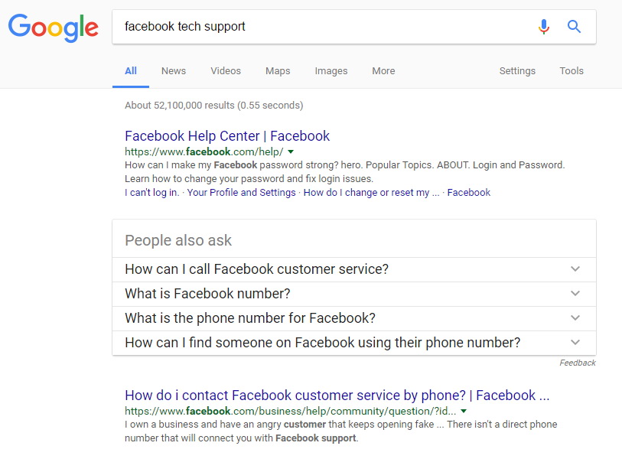The image size is (622, 459).
Task: Expand "What is the phone number for Facebook?"
Action: click(353, 318)
